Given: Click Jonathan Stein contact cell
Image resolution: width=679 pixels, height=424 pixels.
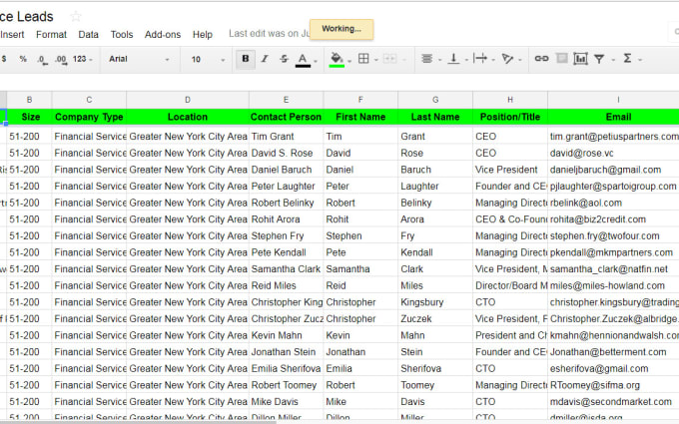Looking at the screenshot, I should pyautogui.click(x=286, y=352).
